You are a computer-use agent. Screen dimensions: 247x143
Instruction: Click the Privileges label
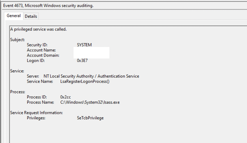pyautogui.click(x=36, y=118)
